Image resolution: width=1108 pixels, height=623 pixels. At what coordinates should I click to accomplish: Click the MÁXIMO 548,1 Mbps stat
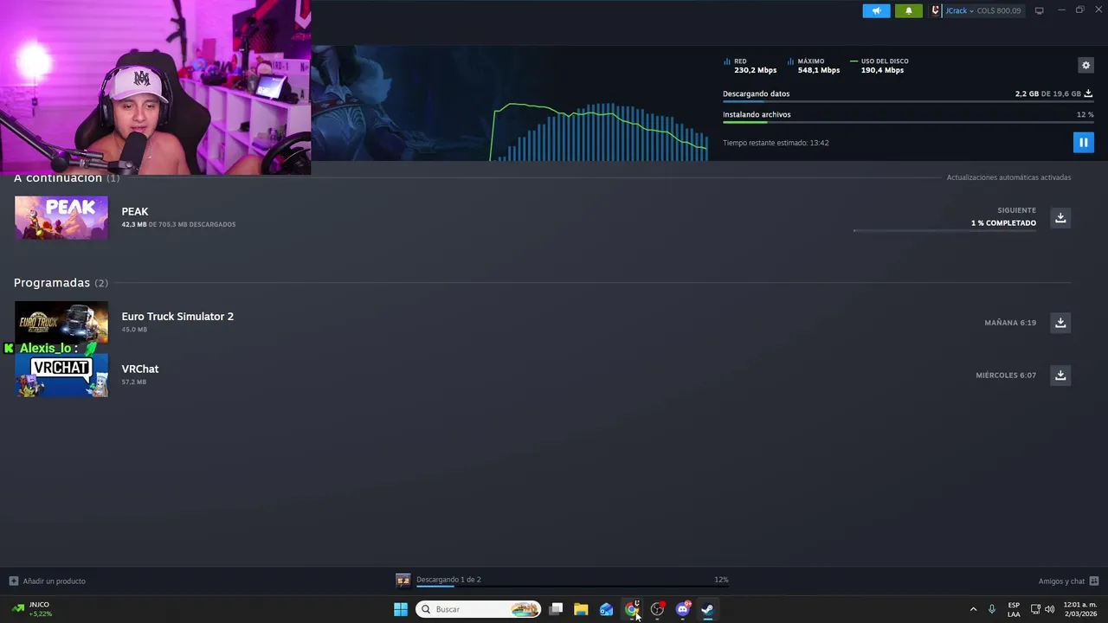pos(814,66)
